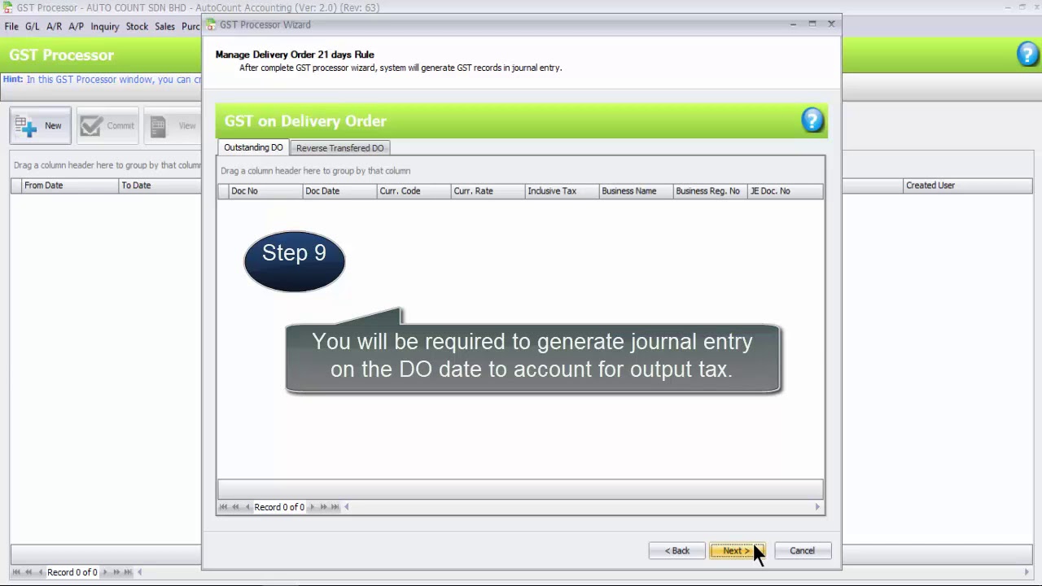Viewport: 1042px width, 586px height.
Task: Go to last record in the wizard navigator
Action: pyautogui.click(x=335, y=507)
